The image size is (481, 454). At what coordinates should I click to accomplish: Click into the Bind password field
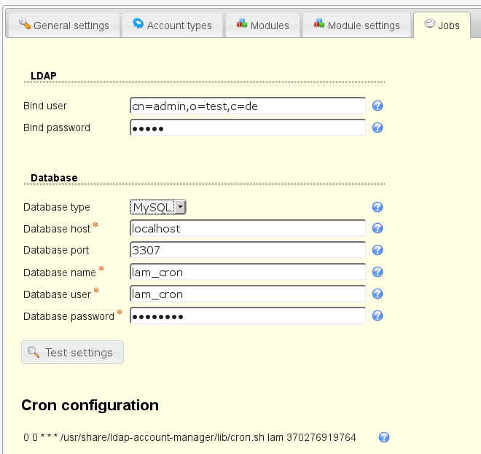248,128
